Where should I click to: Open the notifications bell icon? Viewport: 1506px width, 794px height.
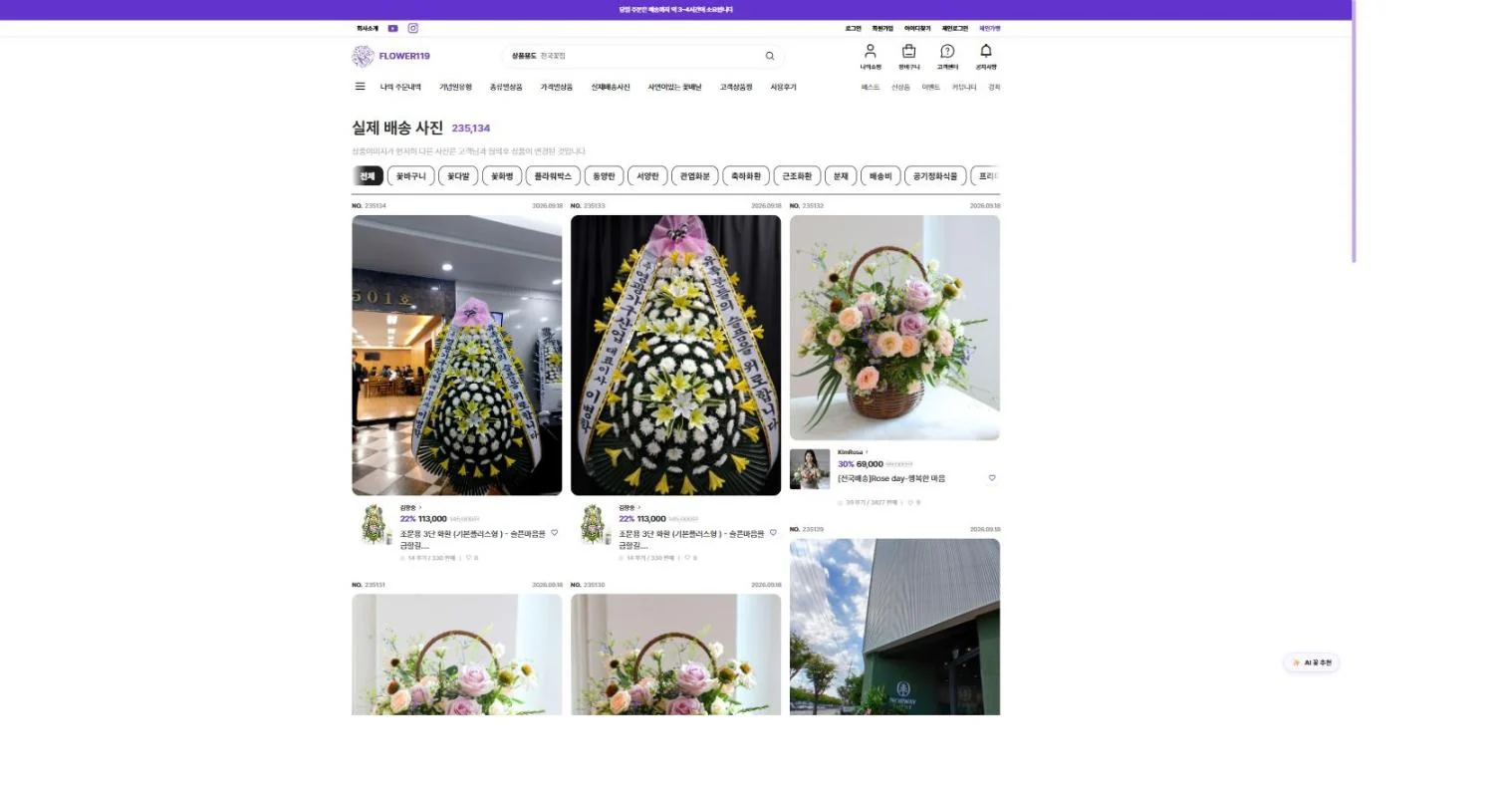pos(986,51)
